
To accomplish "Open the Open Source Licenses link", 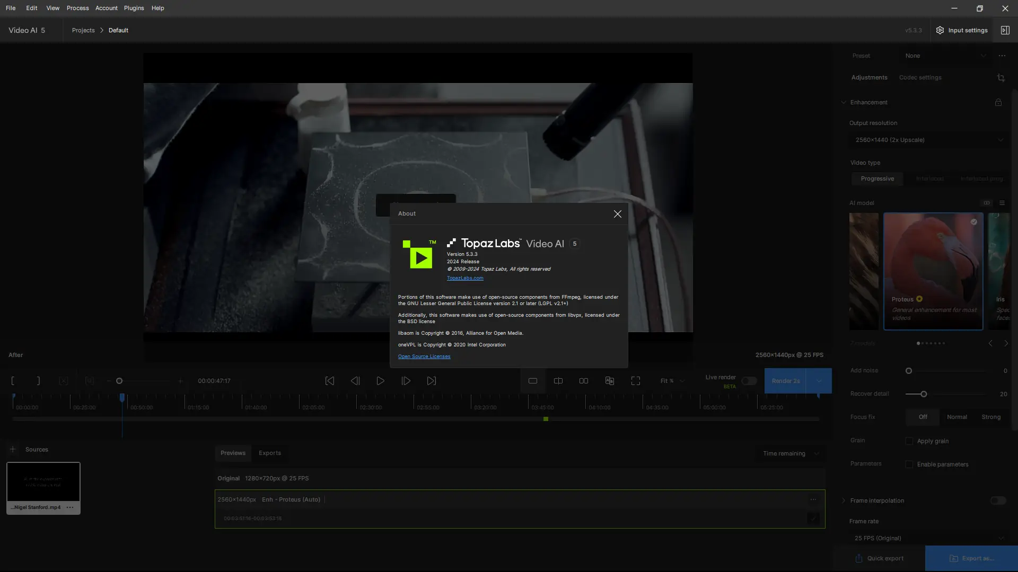I will coord(424,356).
